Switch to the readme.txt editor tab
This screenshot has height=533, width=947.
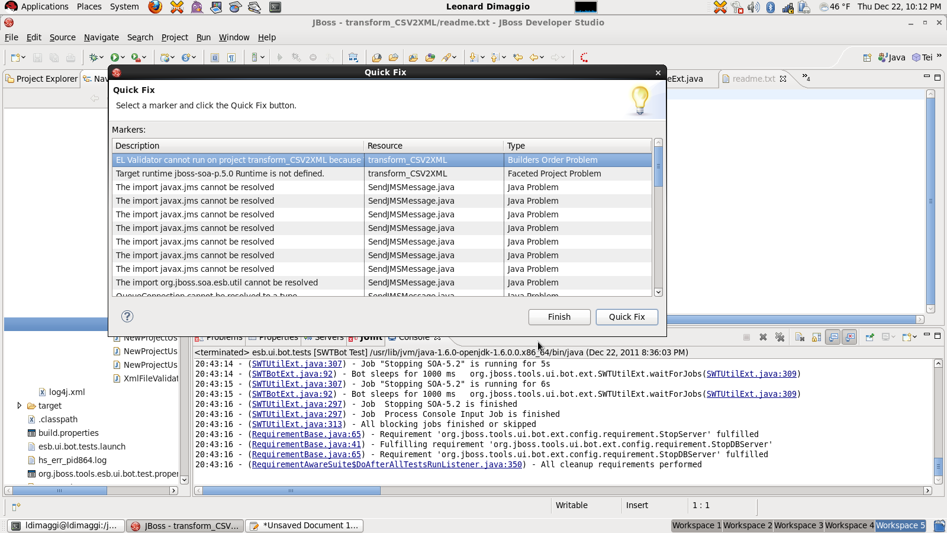753,79
